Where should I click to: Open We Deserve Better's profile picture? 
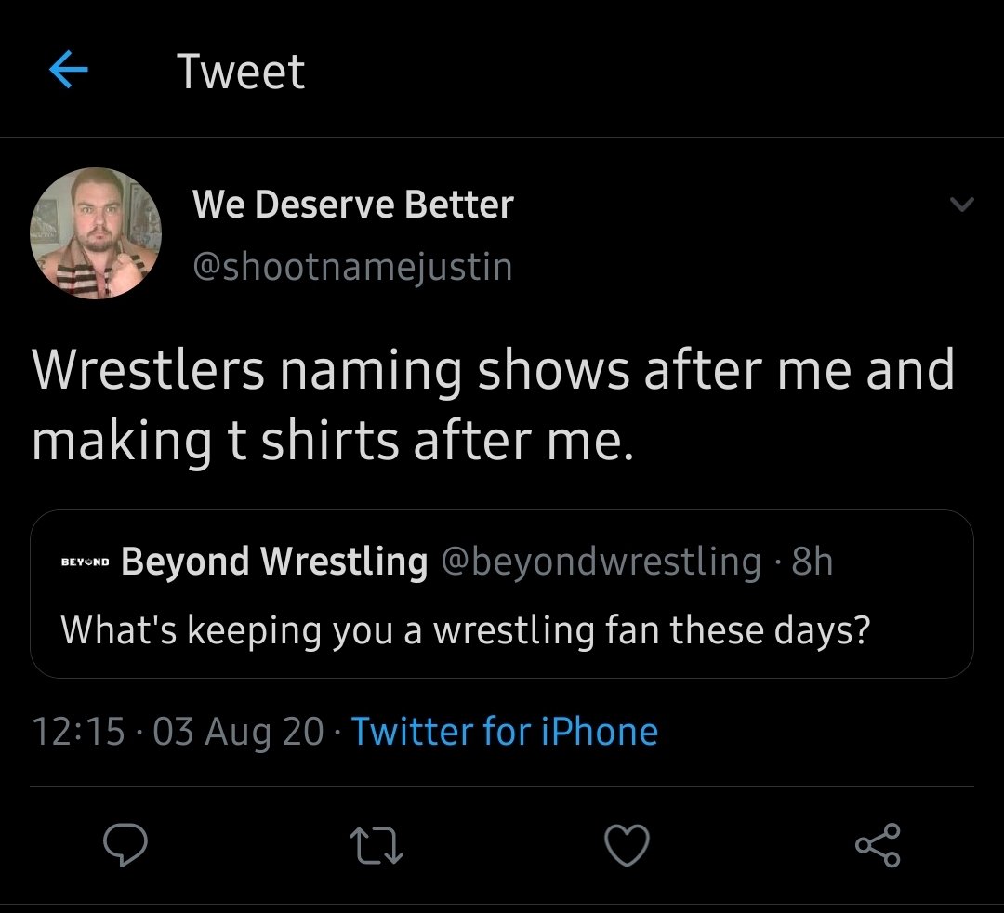(97, 233)
